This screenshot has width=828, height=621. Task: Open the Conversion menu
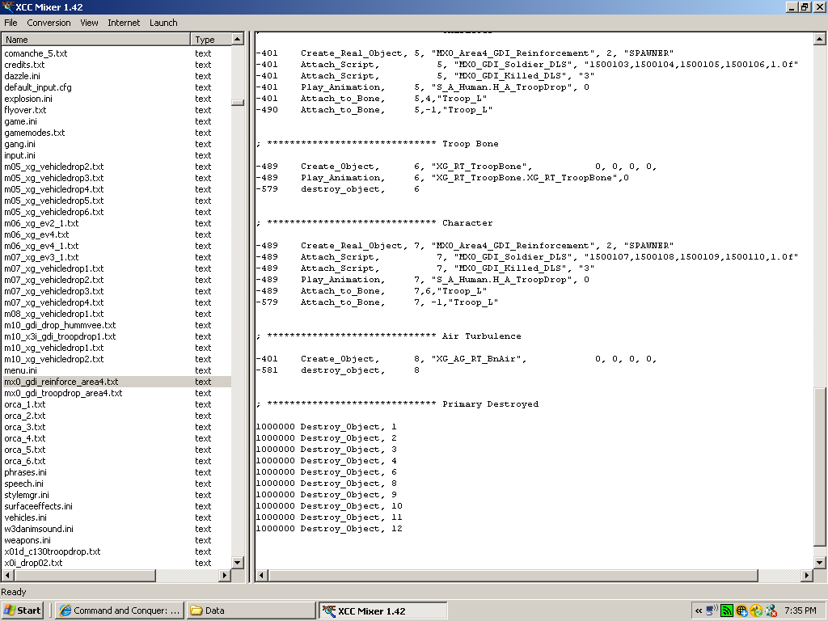coord(49,23)
